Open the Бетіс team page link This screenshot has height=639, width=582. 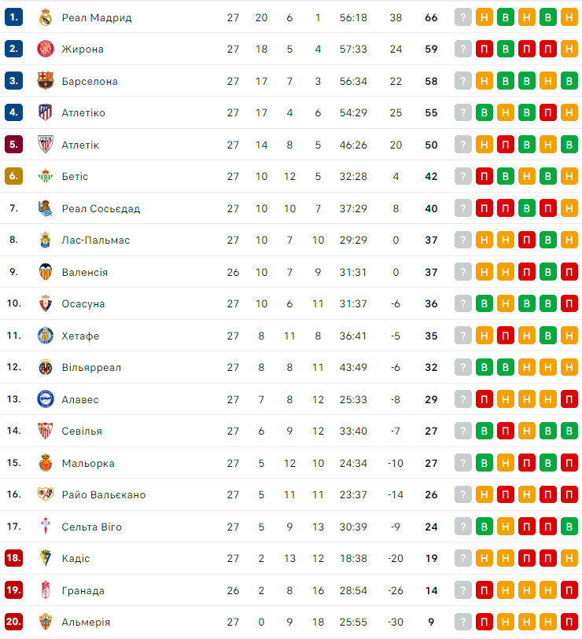point(75,177)
